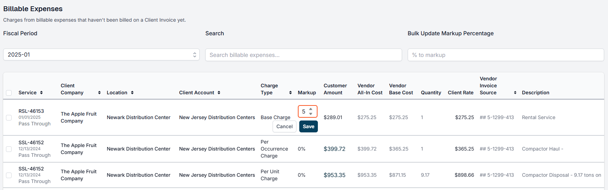Tick the SSL-46152 Per Unit Charge checkbox

click(9, 175)
